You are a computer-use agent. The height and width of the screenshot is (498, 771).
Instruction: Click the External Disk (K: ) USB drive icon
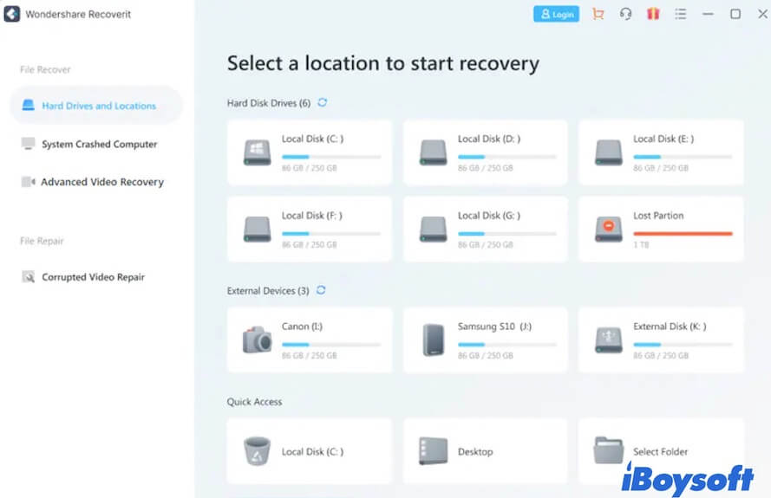click(x=609, y=340)
